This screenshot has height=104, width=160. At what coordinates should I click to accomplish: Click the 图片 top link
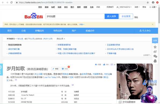pos(72,7)
